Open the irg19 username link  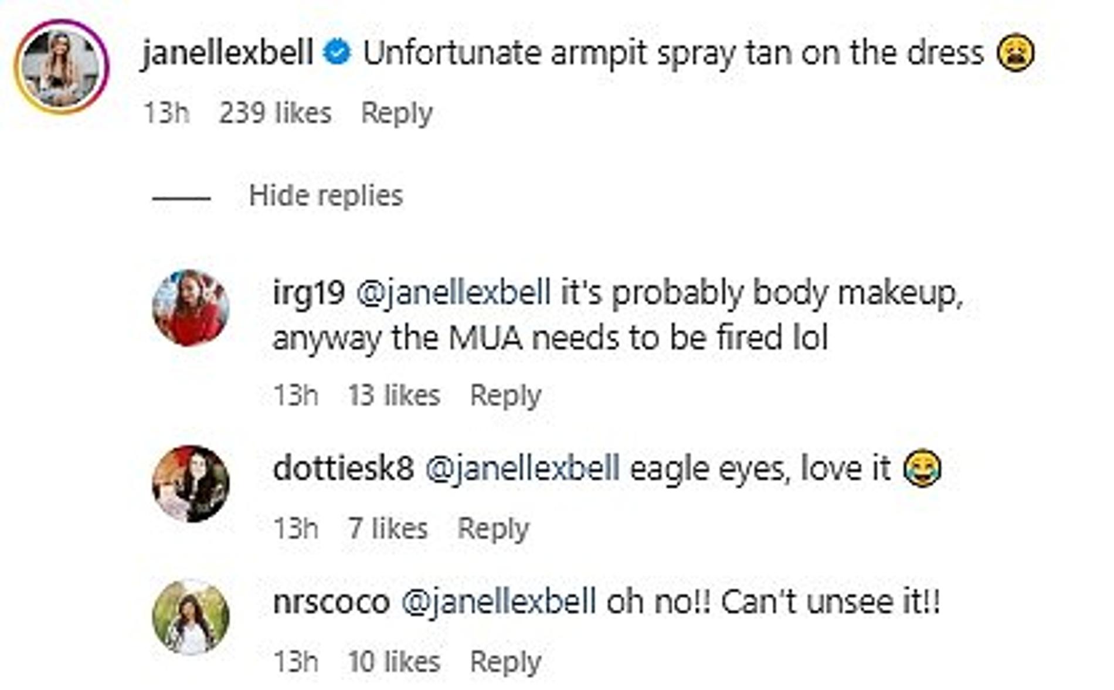(308, 293)
